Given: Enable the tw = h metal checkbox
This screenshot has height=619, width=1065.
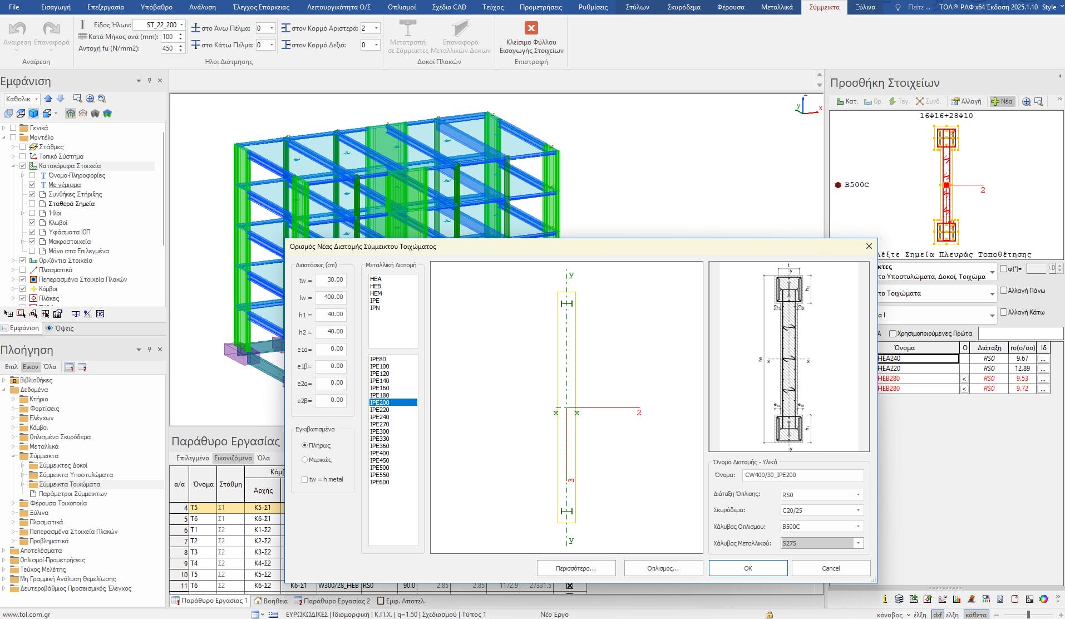Looking at the screenshot, I should click(x=304, y=479).
